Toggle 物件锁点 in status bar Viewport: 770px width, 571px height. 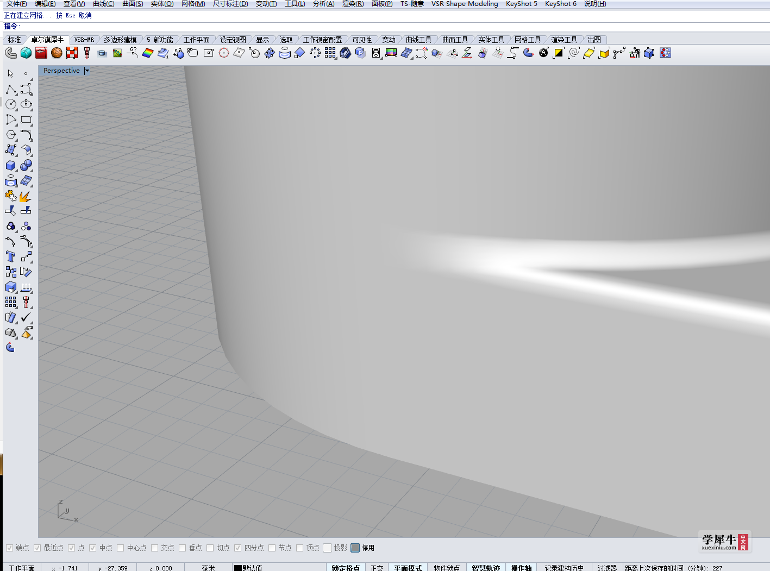tap(447, 568)
